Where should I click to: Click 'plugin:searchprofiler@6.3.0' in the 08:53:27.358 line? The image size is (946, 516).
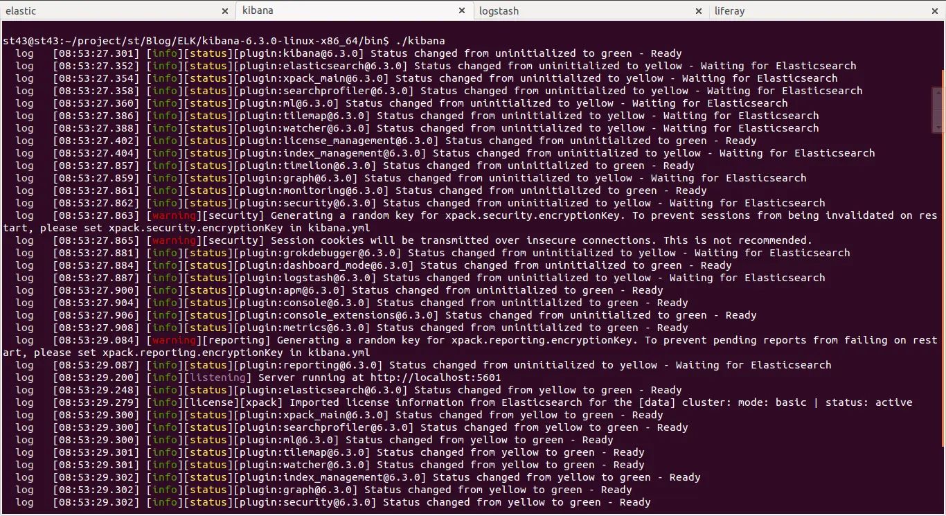tap(325, 91)
